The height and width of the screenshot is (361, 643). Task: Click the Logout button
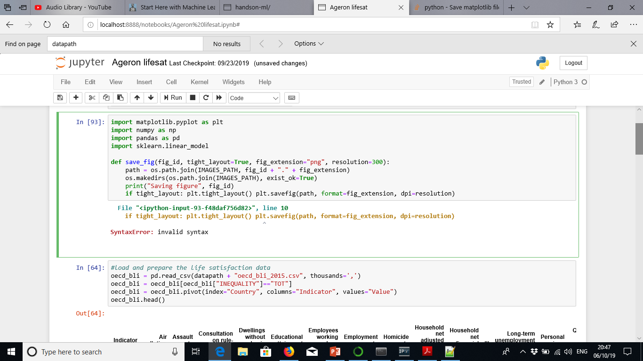coord(573,63)
